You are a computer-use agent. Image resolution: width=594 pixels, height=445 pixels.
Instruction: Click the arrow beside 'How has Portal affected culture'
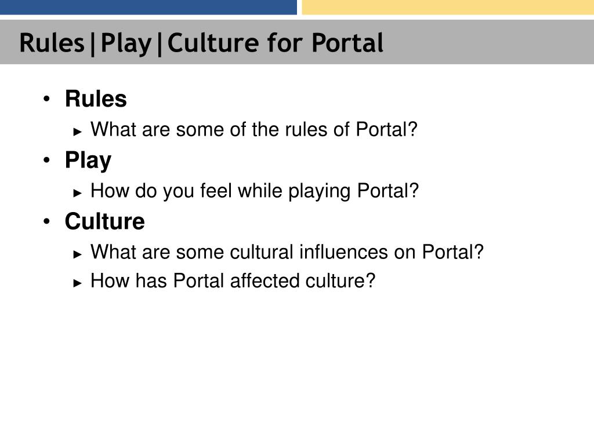(77, 283)
